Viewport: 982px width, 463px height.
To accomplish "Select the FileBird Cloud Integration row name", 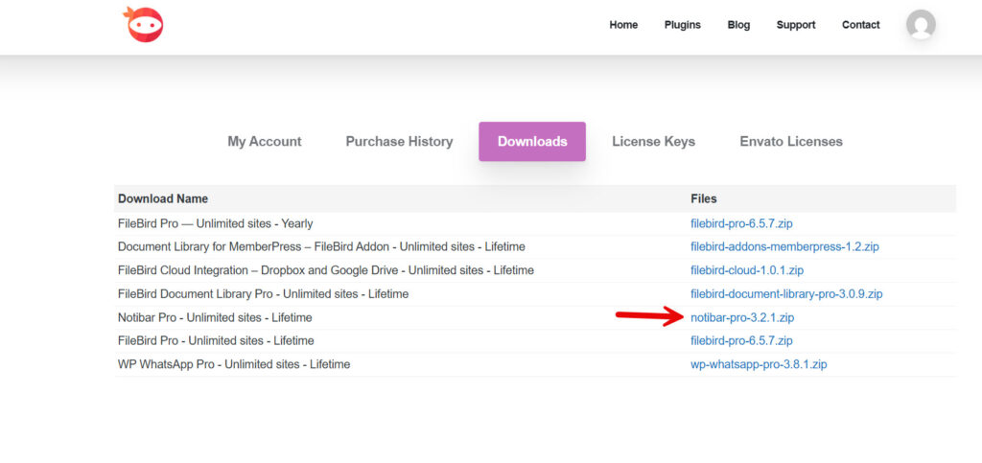I will (326, 270).
